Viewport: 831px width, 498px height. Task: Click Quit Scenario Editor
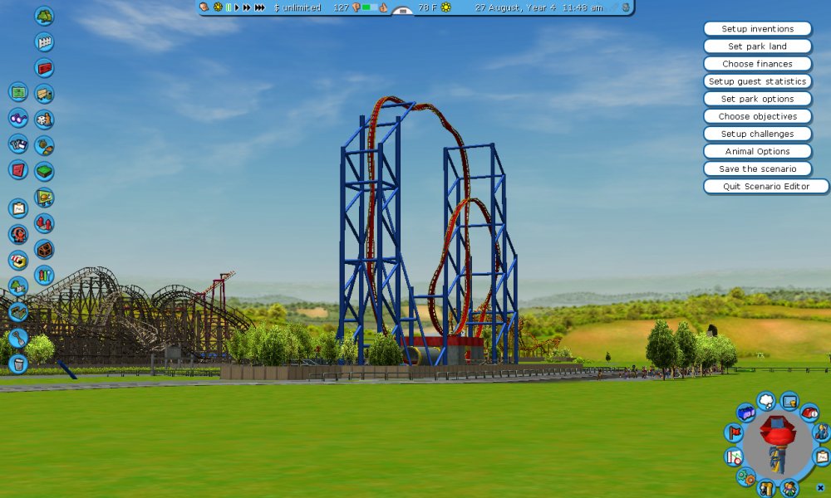point(765,186)
